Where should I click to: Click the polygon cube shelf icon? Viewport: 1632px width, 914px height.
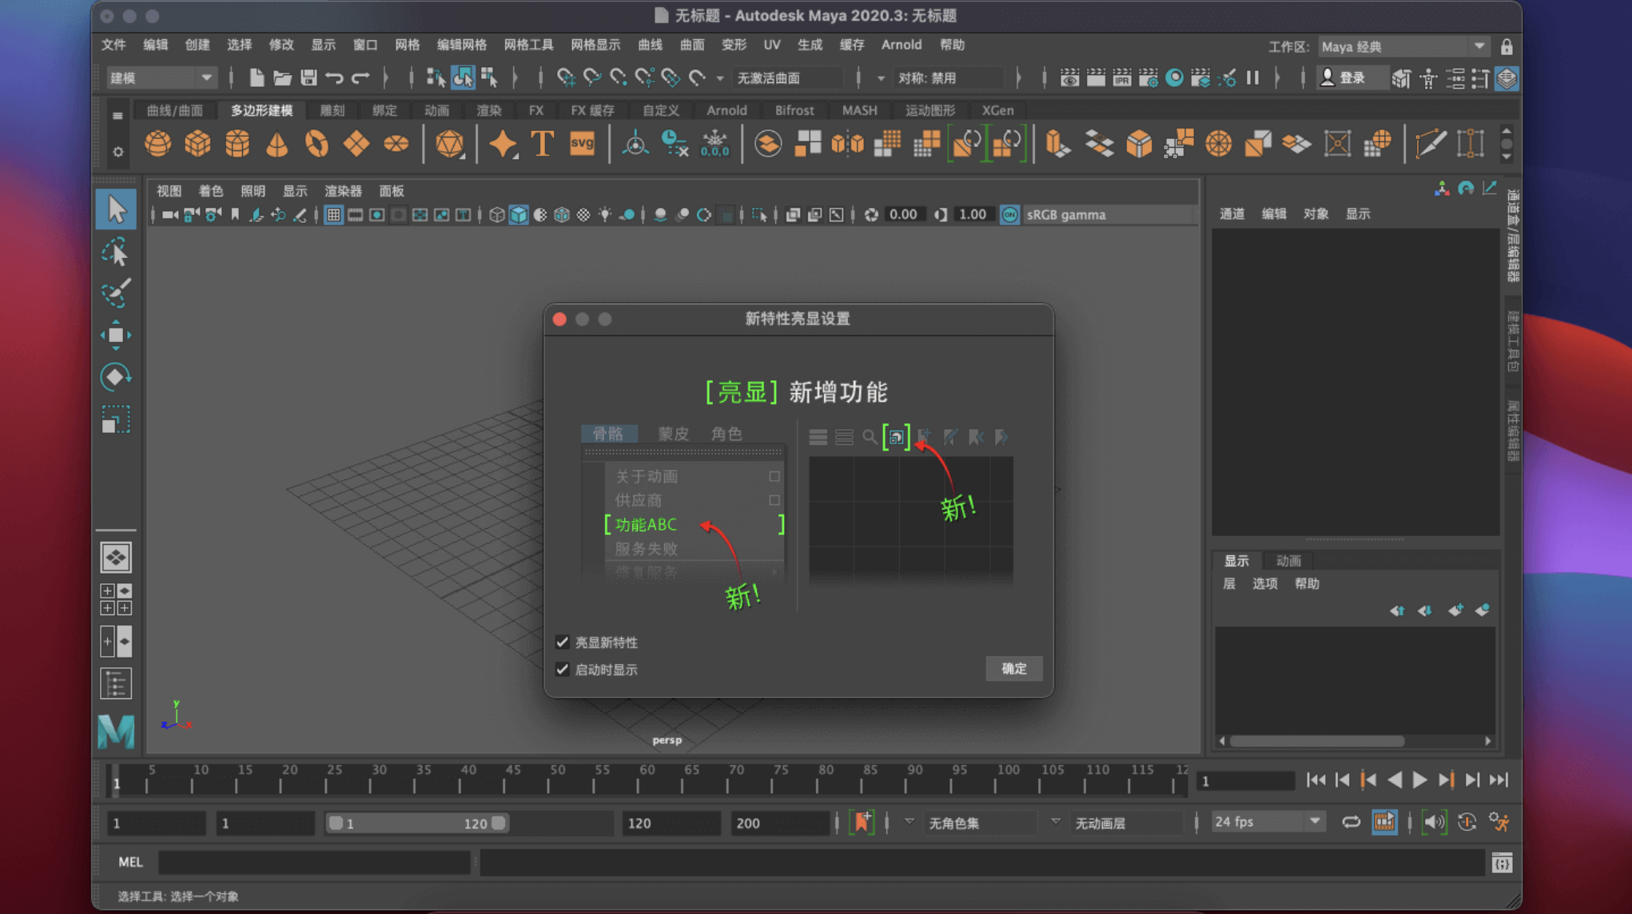click(197, 144)
